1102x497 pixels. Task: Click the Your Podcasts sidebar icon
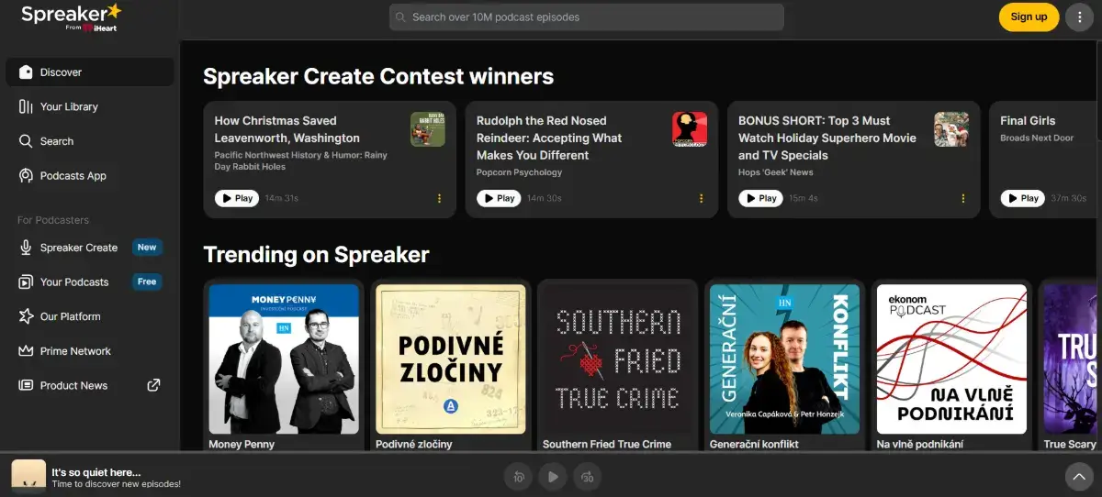26,282
